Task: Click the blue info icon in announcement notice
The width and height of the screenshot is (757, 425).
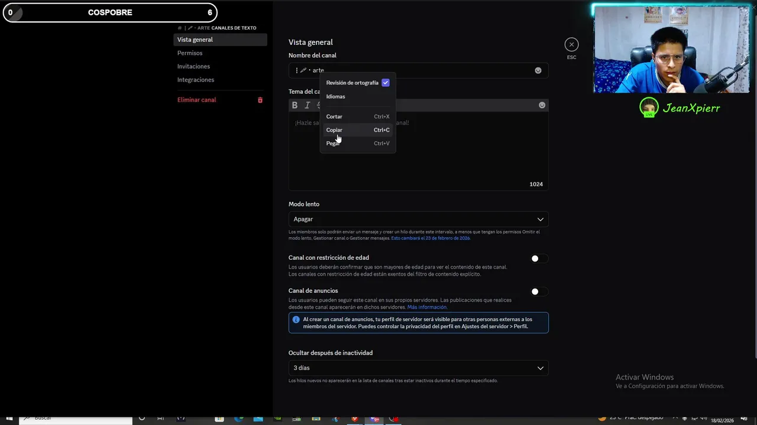Action: point(296,319)
